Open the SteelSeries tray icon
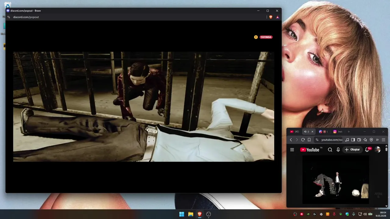This screenshot has width=390, height=219. click(321, 214)
